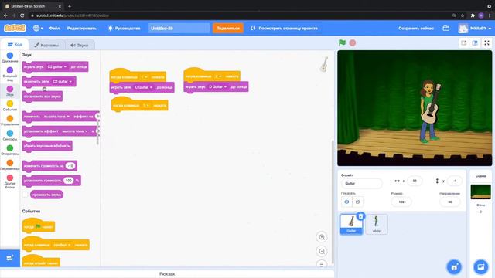
Task: Open the NikitaBY account menu
Action: [x=475, y=28]
